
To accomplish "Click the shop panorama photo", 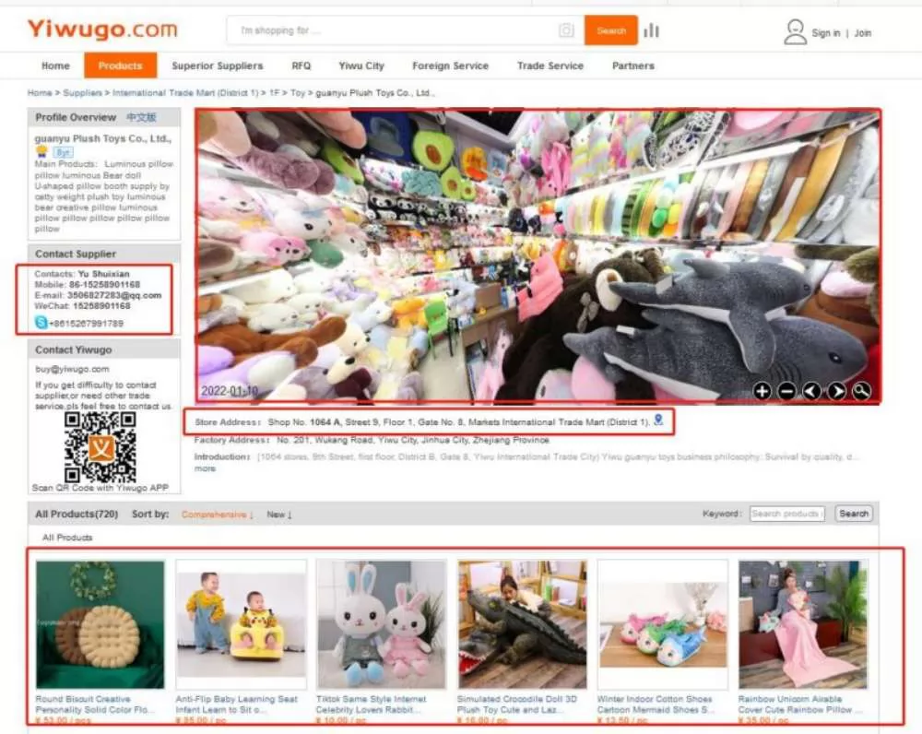I will [538, 256].
